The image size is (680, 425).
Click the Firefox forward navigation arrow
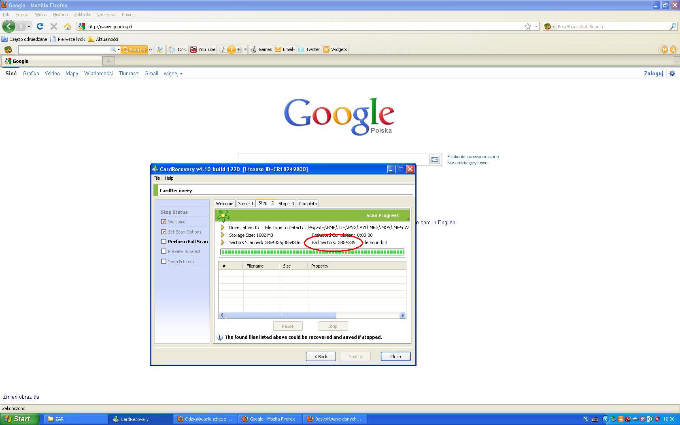click(21, 26)
